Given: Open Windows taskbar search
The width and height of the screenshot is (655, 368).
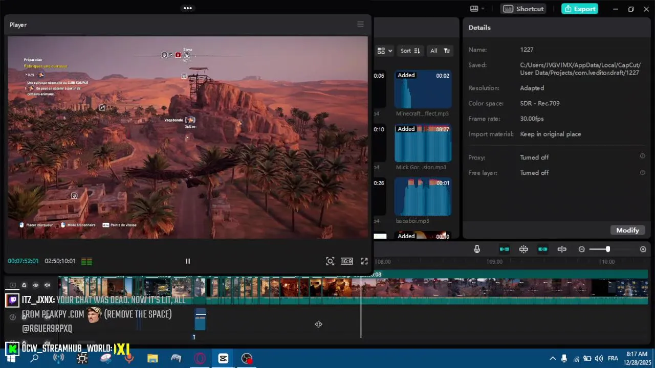Looking at the screenshot, I should pos(34,358).
